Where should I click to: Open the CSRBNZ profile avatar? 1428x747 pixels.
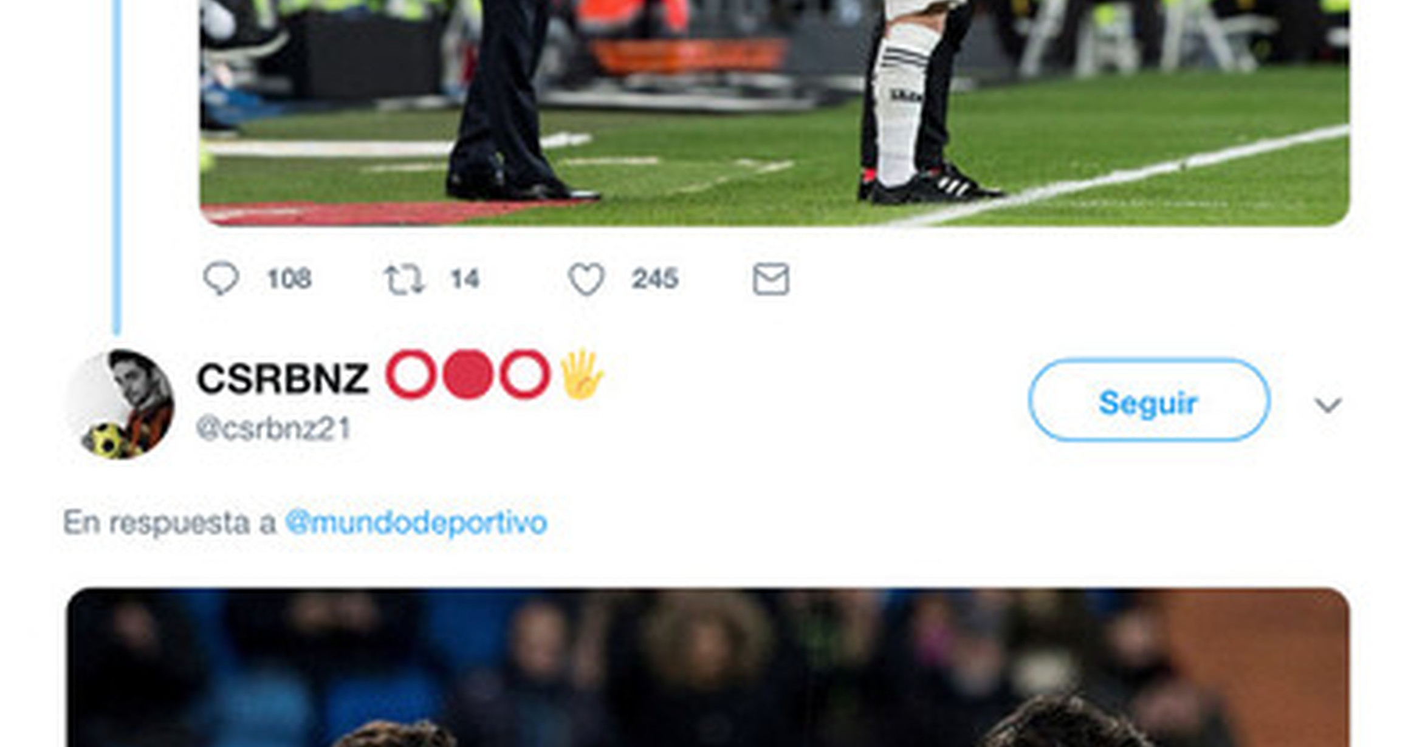(x=121, y=404)
